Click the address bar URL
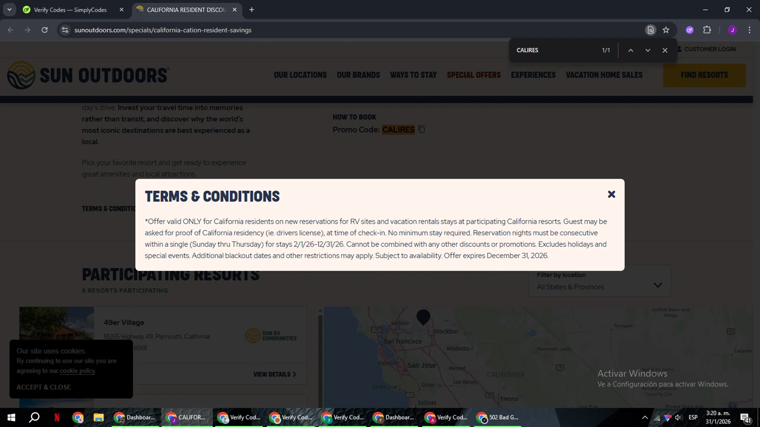Image resolution: width=760 pixels, height=427 pixels. coord(163,30)
